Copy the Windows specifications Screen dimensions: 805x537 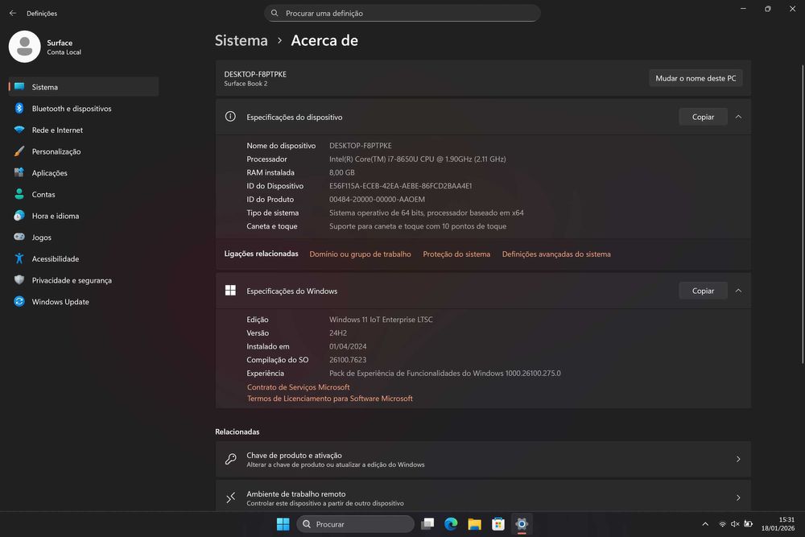[703, 291]
